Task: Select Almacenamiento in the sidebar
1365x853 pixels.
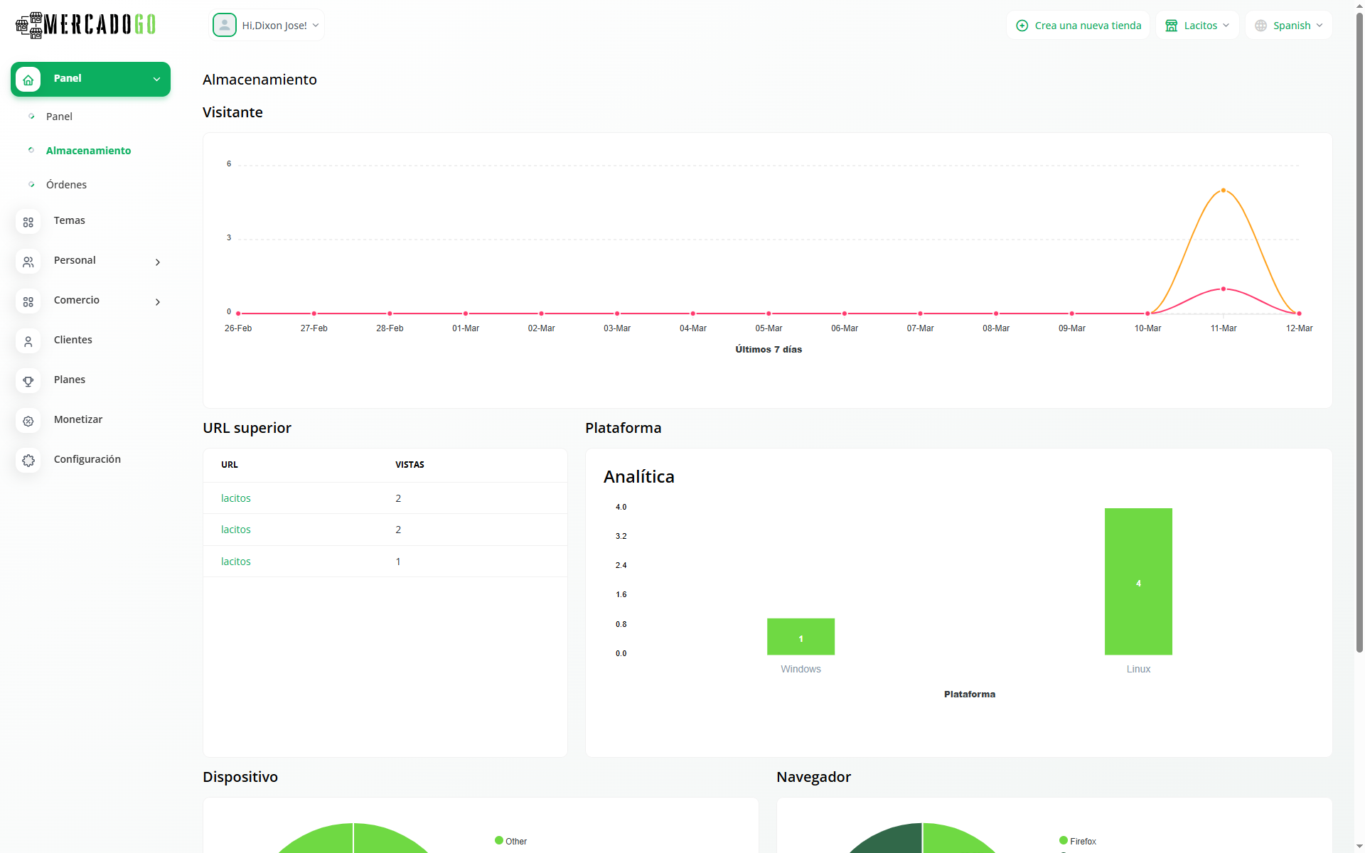Action: click(x=88, y=151)
